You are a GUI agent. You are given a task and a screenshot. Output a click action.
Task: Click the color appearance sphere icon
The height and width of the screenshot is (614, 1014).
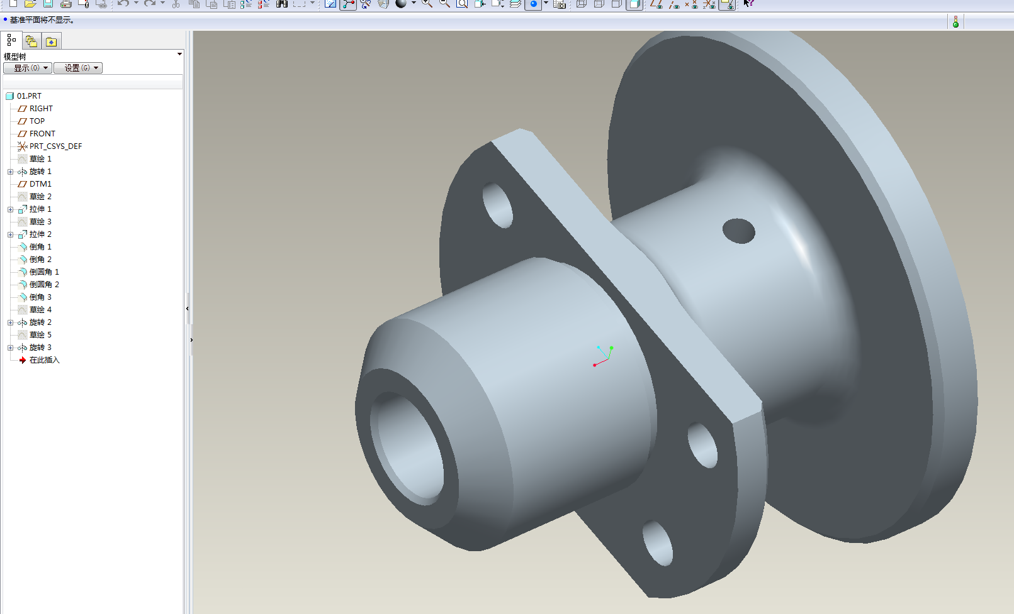pyautogui.click(x=400, y=4)
